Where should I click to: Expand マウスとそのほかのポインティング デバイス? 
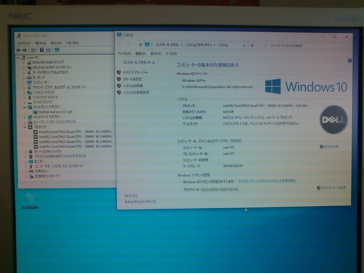(26, 157)
